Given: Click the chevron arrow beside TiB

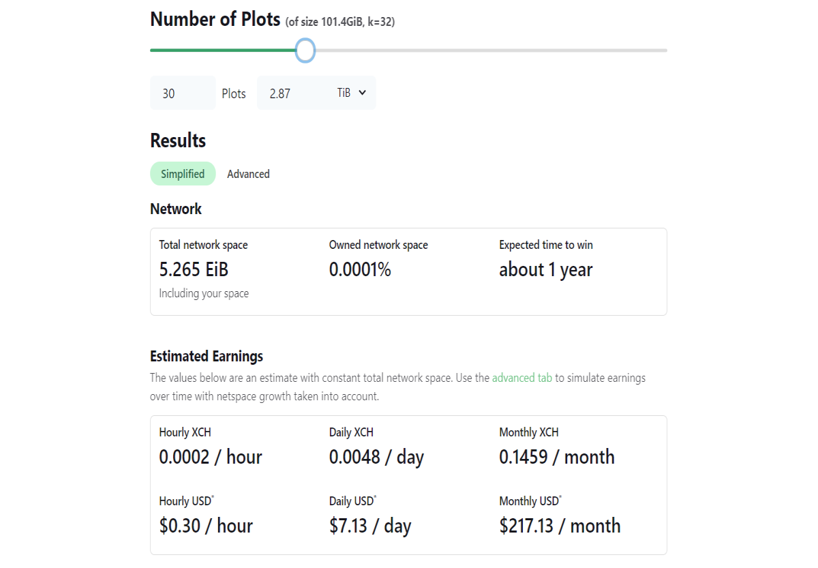Looking at the screenshot, I should [362, 93].
